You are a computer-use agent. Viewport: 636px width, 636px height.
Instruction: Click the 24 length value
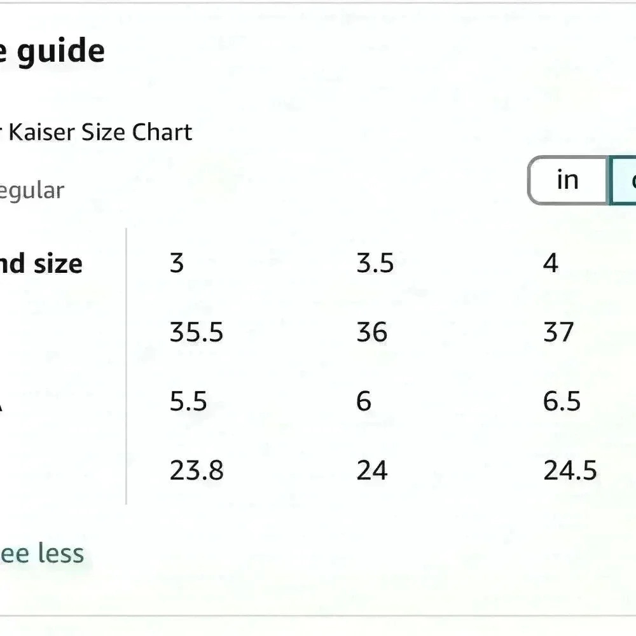click(371, 471)
